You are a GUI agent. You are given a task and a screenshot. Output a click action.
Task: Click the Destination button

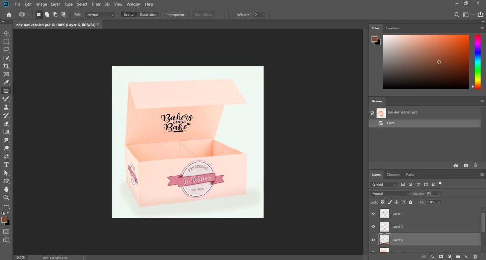pos(148,15)
